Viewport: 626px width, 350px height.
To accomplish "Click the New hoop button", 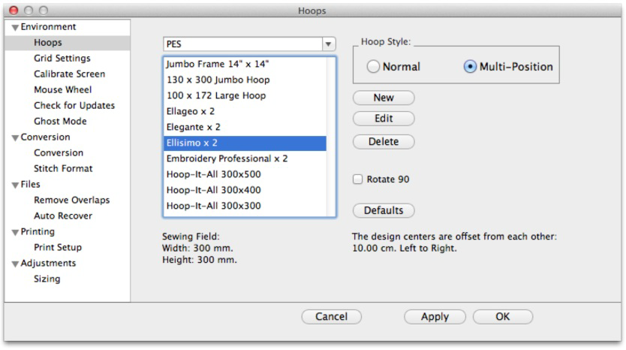I will click(384, 98).
